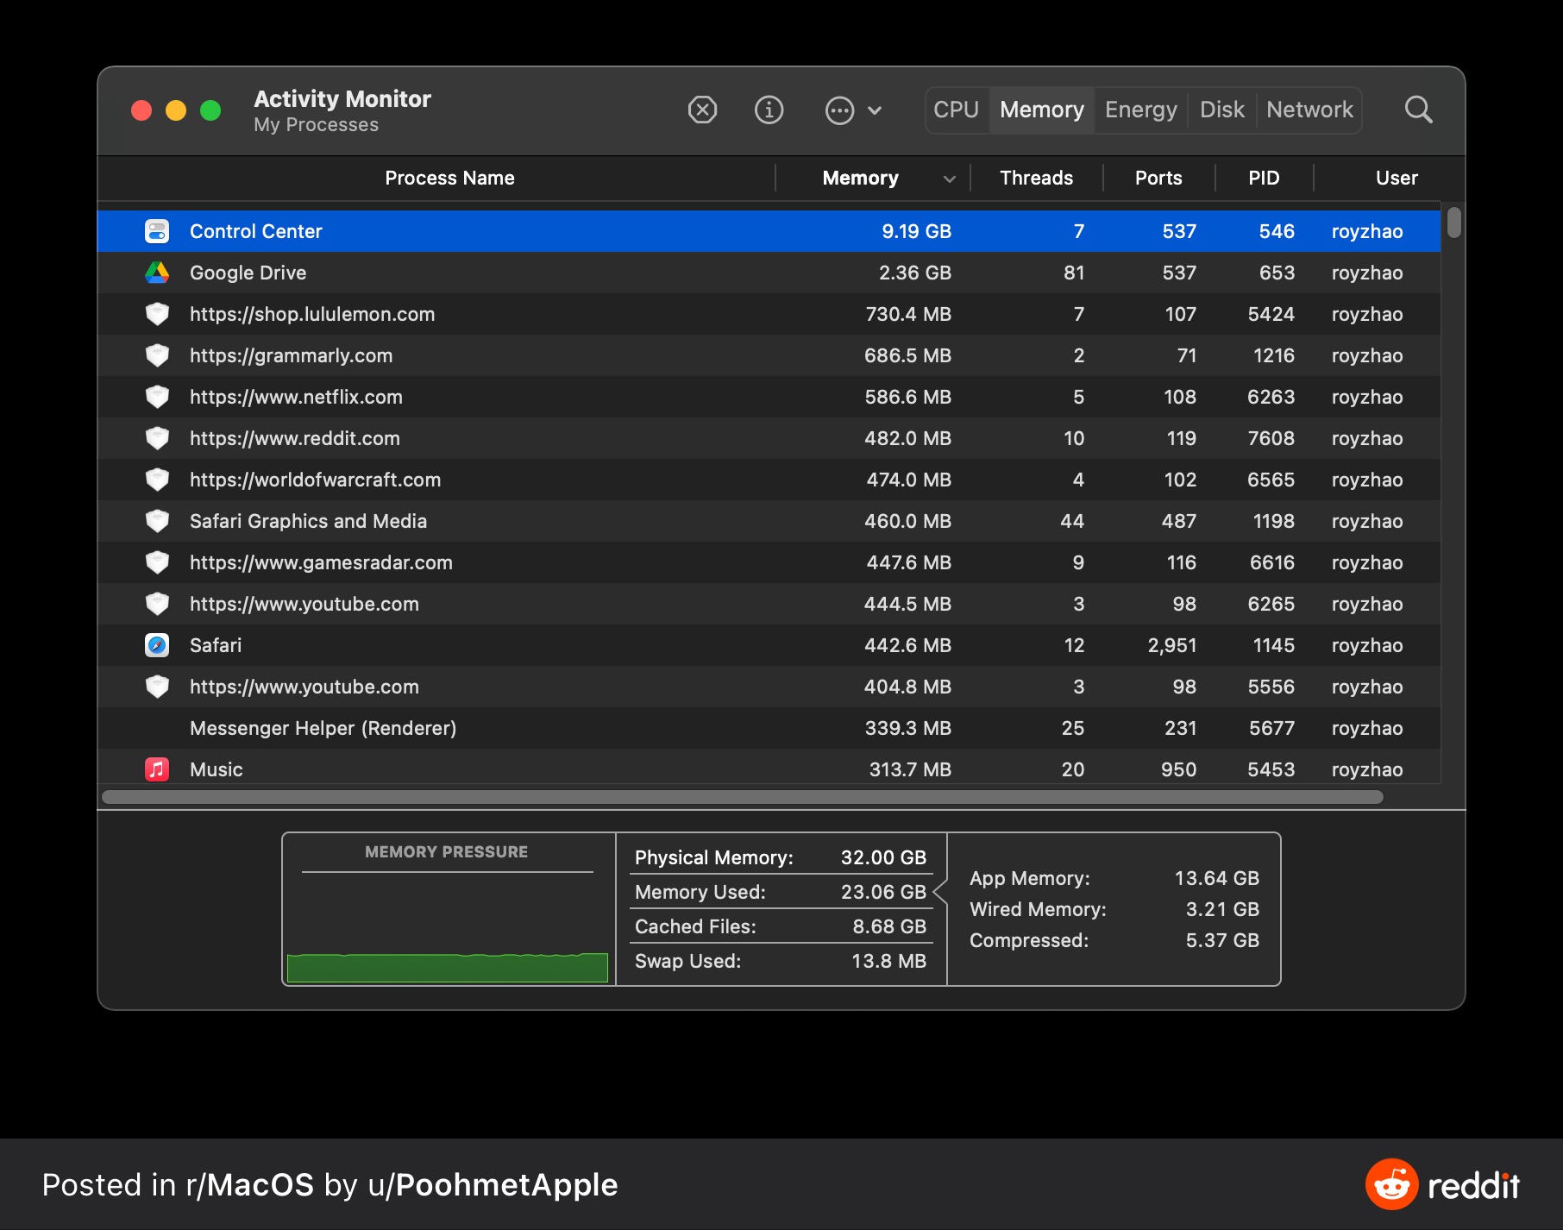Screen dimensions: 1563x1230
Task: Click the 2,951 ports value for Safari
Action: [1171, 645]
